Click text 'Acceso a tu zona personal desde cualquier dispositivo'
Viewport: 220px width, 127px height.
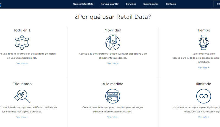[111, 54]
